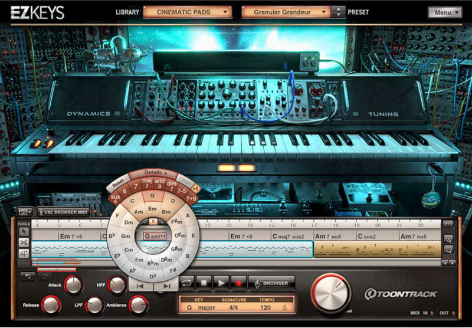This screenshot has height=328, width=472.
Task: Click the large master volume knob
Action: 330,294
